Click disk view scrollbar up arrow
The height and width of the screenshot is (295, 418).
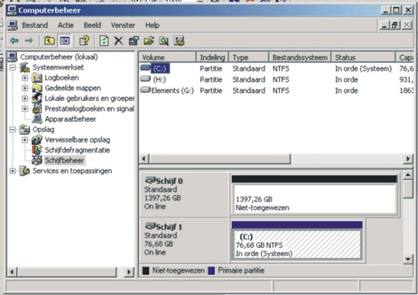point(408,176)
